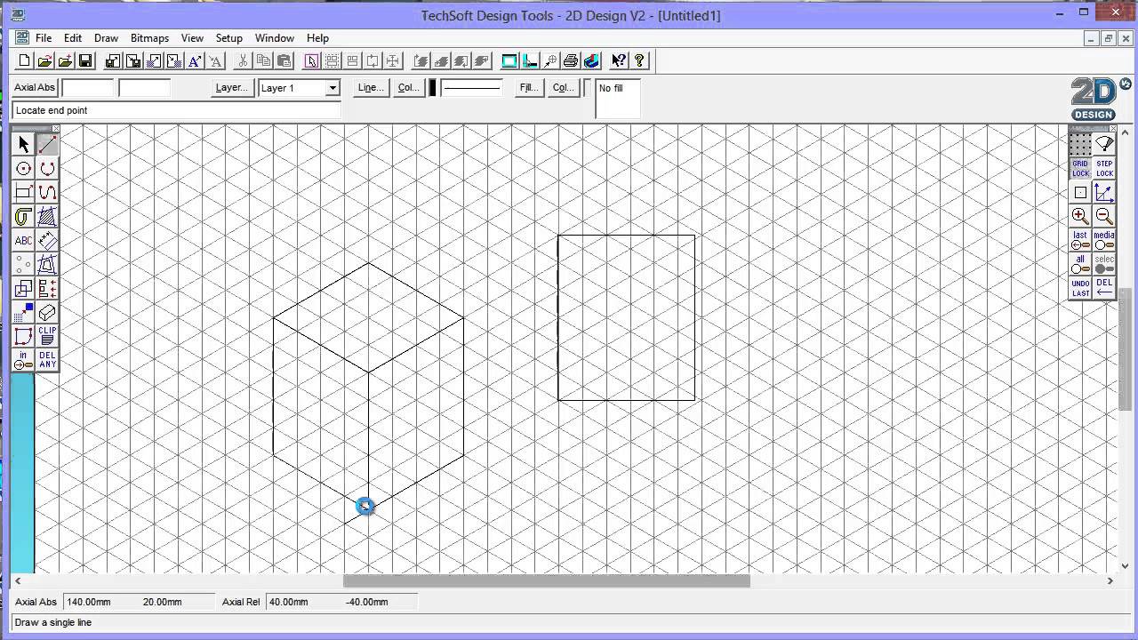The image size is (1138, 640).
Task: Choose the circle drawing tool
Action: tap(23, 168)
